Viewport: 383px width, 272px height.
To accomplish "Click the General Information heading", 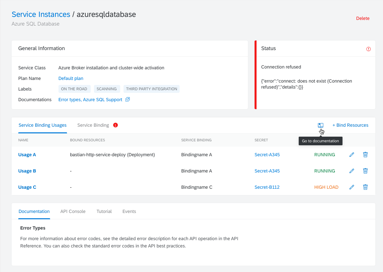I will (41, 48).
